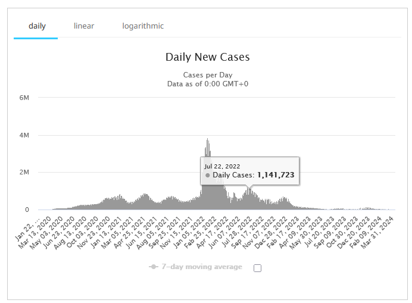The width and height of the screenshot is (412, 303).
Task: Click the 7-day moving average legend marker
Action: pos(154,267)
